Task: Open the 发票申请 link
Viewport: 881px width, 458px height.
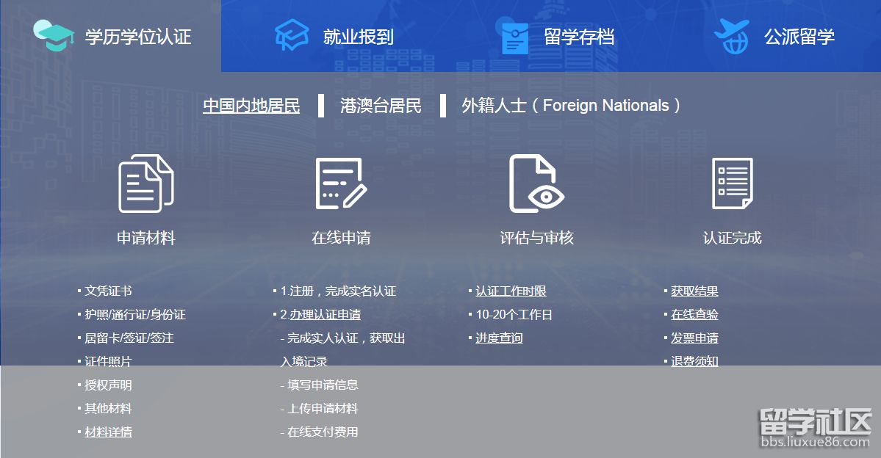Action: (x=694, y=338)
